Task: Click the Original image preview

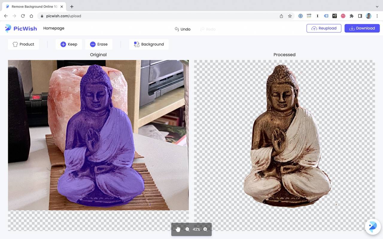Action: (x=98, y=135)
